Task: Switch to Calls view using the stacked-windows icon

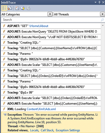Action: [x=10, y=8]
